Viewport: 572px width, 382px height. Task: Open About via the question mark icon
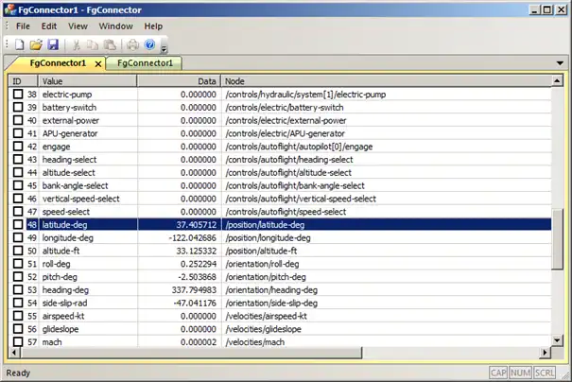pyautogui.click(x=150, y=44)
